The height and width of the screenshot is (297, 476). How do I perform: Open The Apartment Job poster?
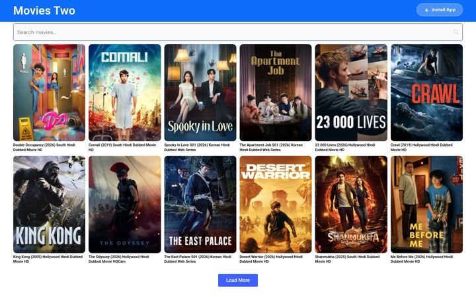point(276,93)
